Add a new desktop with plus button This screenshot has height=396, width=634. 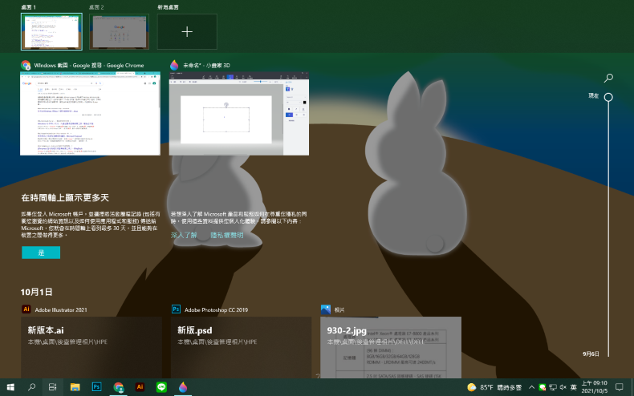point(187,31)
